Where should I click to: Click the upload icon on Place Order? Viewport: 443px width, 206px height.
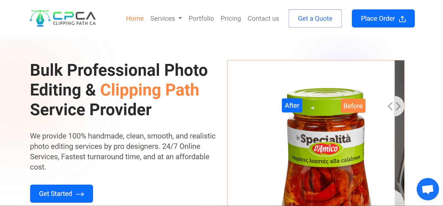click(402, 19)
